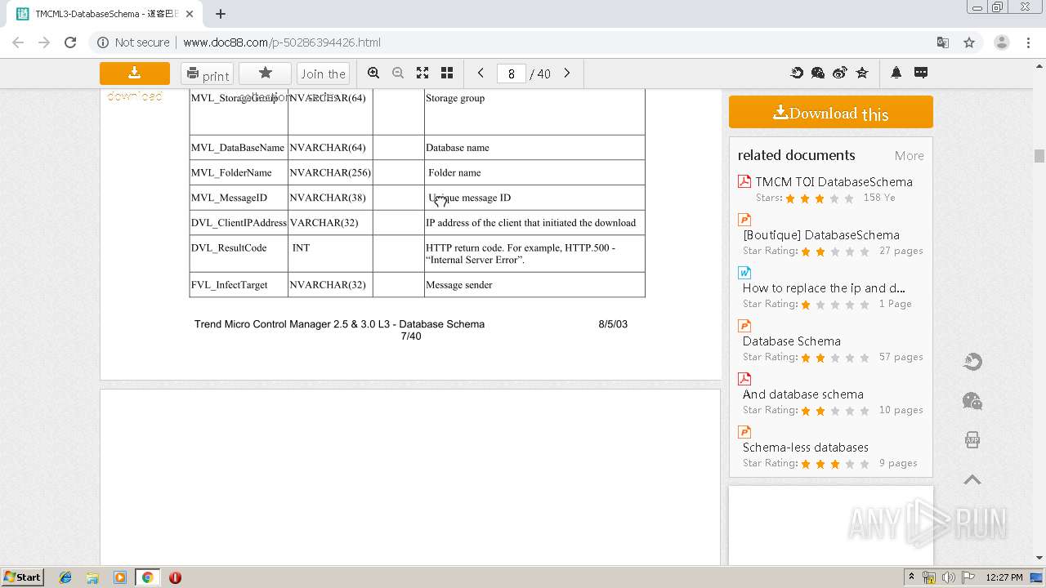The image size is (1046, 588).
Task: Click the Download this button
Action: tap(831, 112)
